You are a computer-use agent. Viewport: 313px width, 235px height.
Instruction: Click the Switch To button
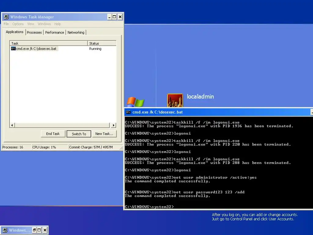(79, 134)
